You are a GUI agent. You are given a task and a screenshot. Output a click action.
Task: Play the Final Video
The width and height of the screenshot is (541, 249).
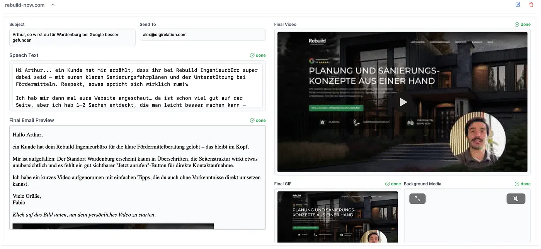(403, 102)
